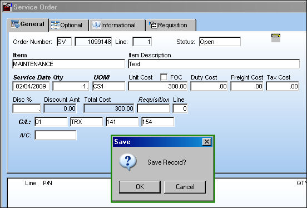Open the Informational tab

tap(117, 25)
